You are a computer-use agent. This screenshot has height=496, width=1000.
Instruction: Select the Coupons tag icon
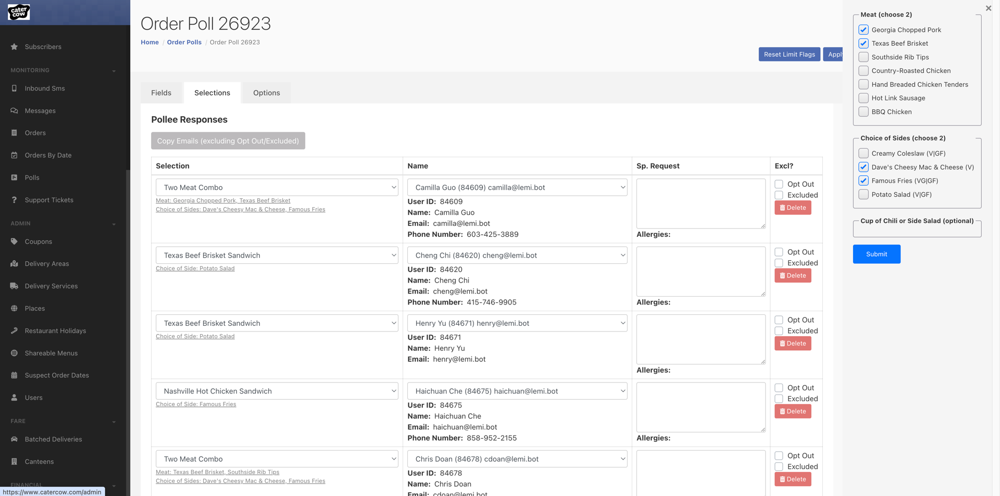coord(14,241)
